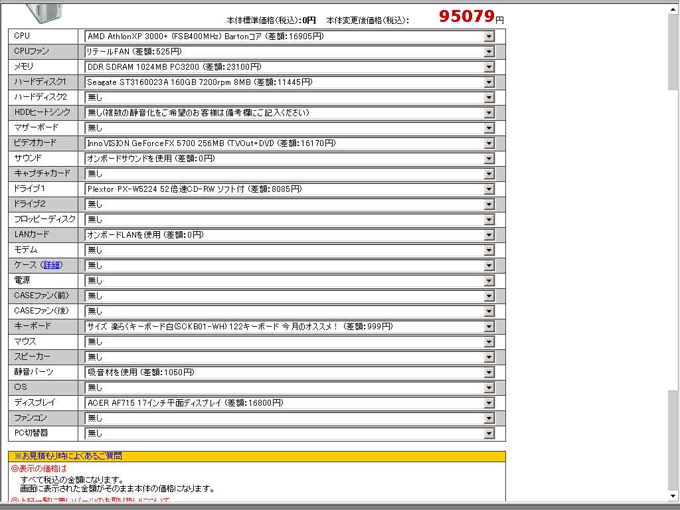
Task: Open the LANカード dropdown
Action: [489, 235]
